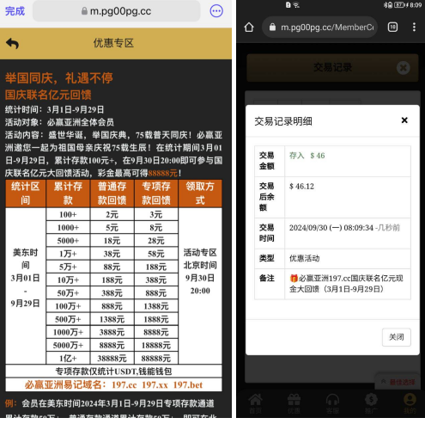Viewport: 425px width, 424px height.
Task: Open 推广 dollar icon in bottom navigation
Action: click(x=371, y=403)
